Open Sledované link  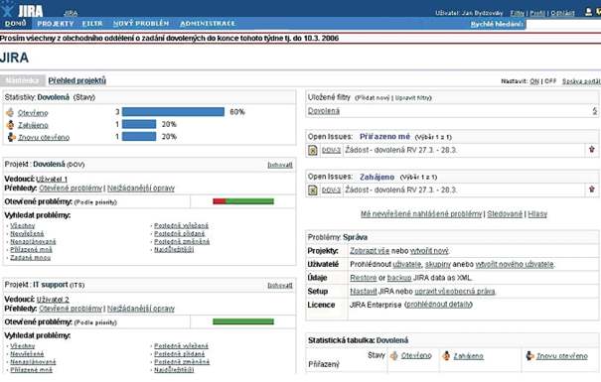tap(505, 214)
